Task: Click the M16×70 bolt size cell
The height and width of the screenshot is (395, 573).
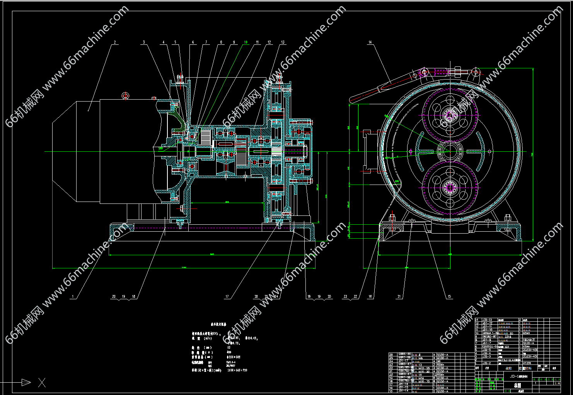Action: coord(425,381)
